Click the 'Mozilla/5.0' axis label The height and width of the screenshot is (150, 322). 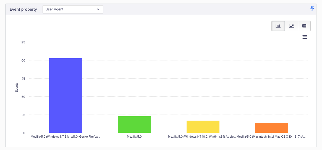pyautogui.click(x=134, y=137)
